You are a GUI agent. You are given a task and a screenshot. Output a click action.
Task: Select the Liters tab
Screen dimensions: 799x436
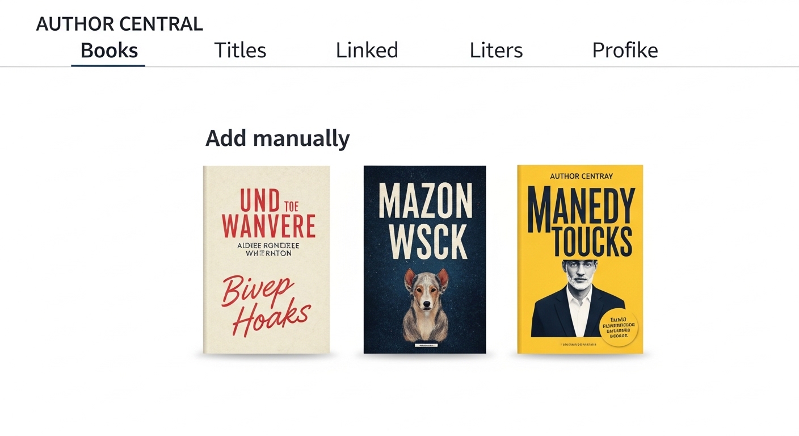495,50
